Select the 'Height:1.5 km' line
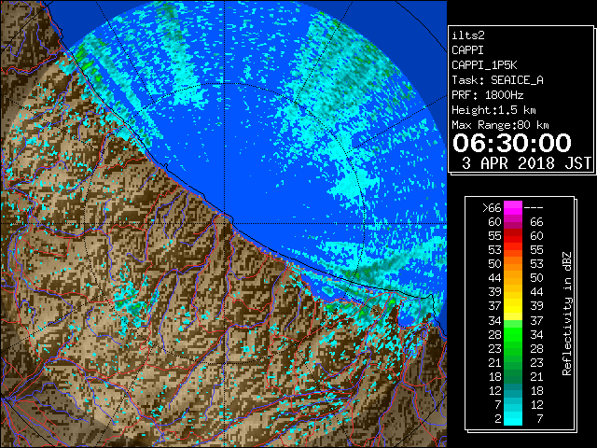This screenshot has width=597, height=448. pyautogui.click(x=493, y=110)
